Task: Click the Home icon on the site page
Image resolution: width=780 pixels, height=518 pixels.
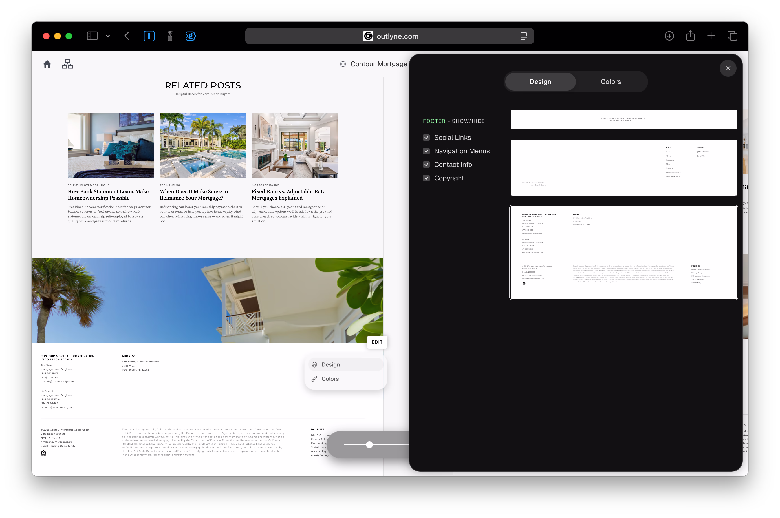Action: (x=47, y=64)
